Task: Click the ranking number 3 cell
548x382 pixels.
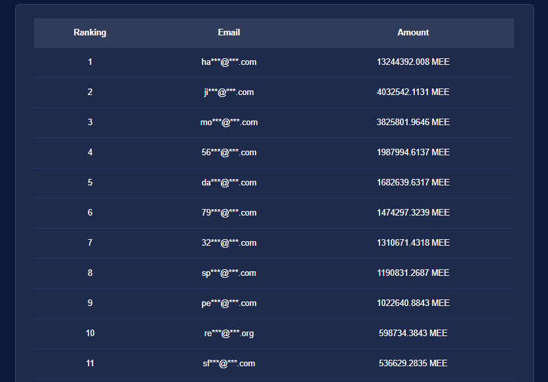Action: point(90,123)
